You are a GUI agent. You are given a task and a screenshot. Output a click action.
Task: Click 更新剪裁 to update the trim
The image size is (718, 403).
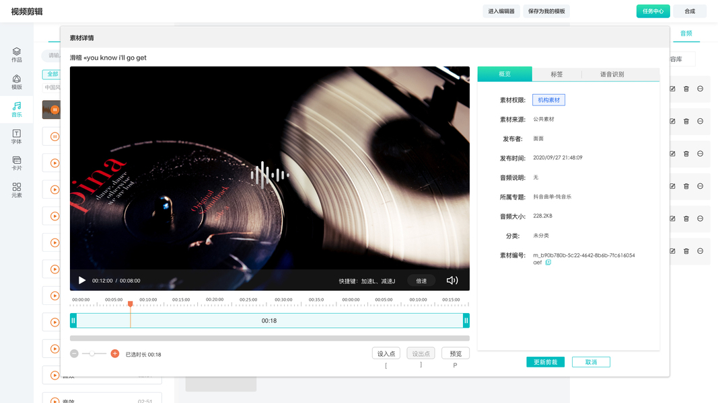tap(545, 362)
